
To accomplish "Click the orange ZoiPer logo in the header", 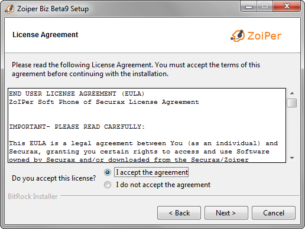I will tap(256, 36).
